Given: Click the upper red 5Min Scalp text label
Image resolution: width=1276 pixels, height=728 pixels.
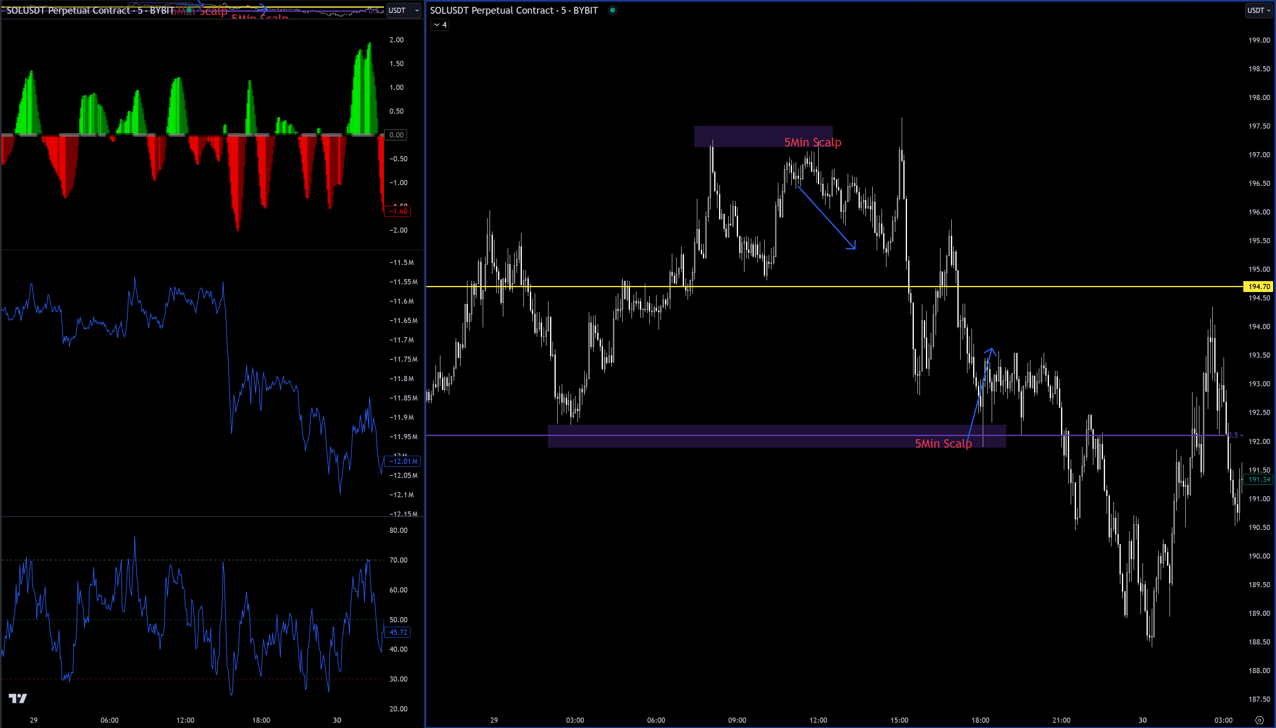Looking at the screenshot, I should point(812,142).
